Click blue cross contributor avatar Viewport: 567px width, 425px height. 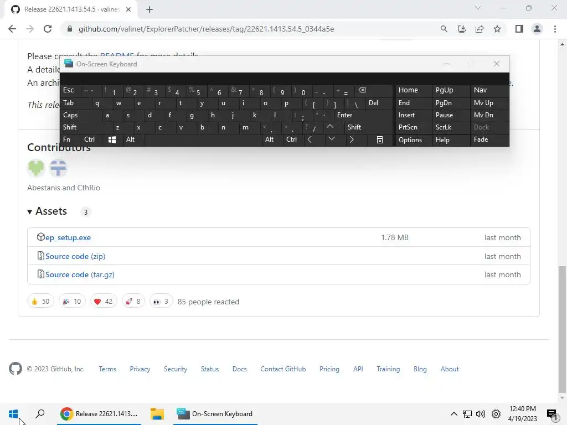pyautogui.click(x=58, y=168)
